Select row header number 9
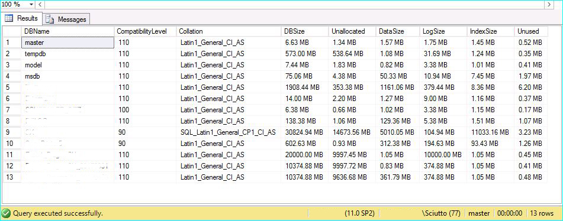Viewport: 563px width, 221px height. tap(12, 132)
